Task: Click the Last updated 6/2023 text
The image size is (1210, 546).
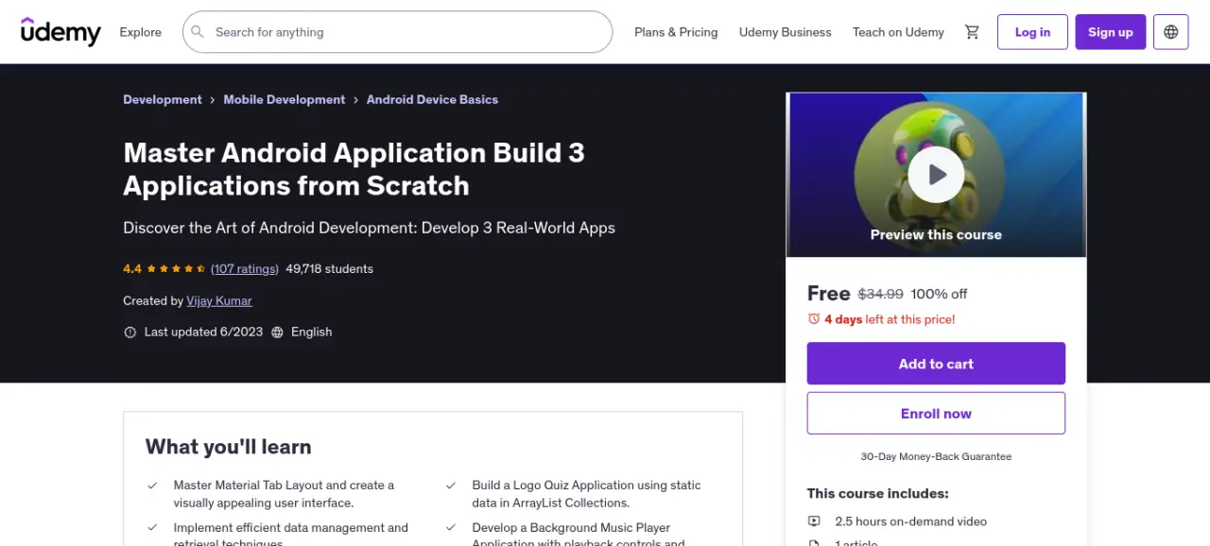Action: click(x=203, y=333)
